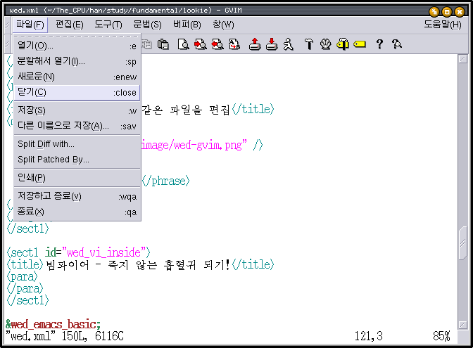473x348 pixels.
Task: Select Split Diff with... menu entry
Action: pos(77,144)
